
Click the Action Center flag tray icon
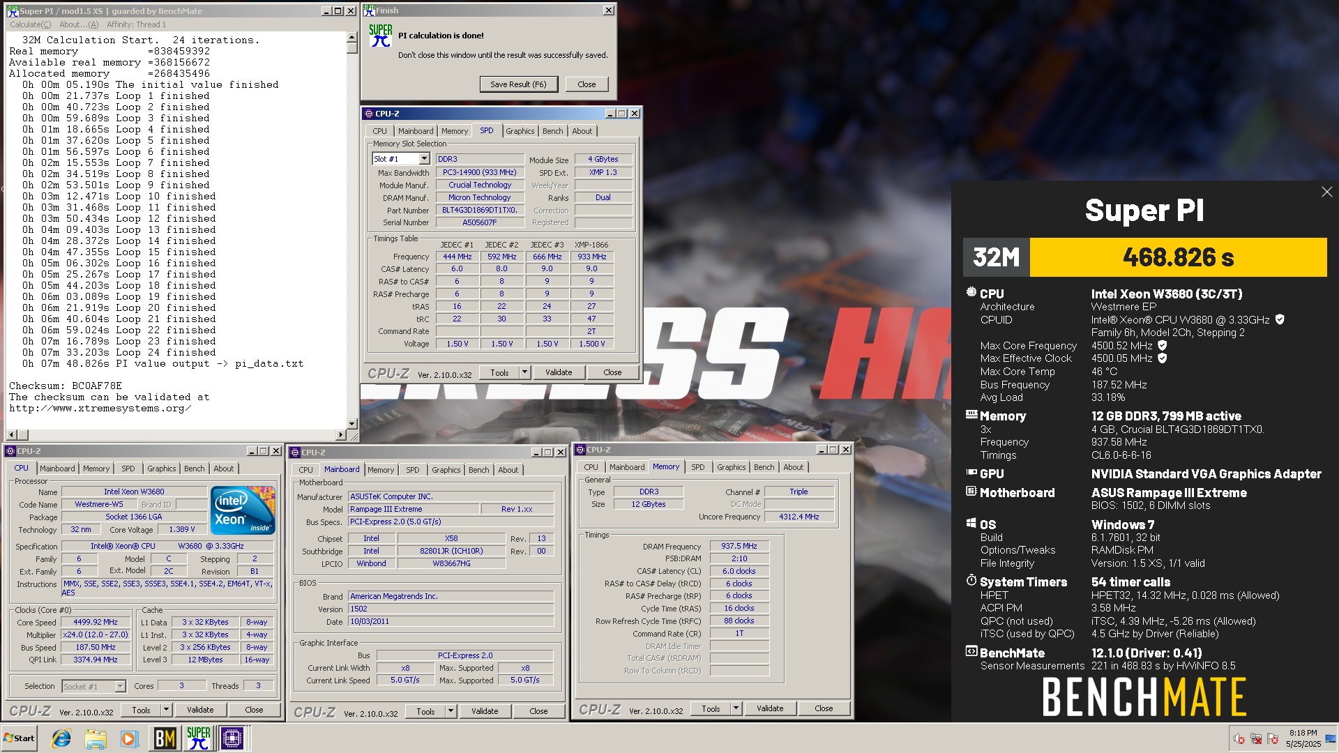tap(1273, 738)
